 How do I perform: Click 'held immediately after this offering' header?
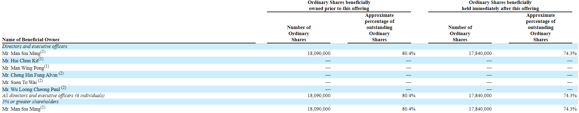coord(500,9)
